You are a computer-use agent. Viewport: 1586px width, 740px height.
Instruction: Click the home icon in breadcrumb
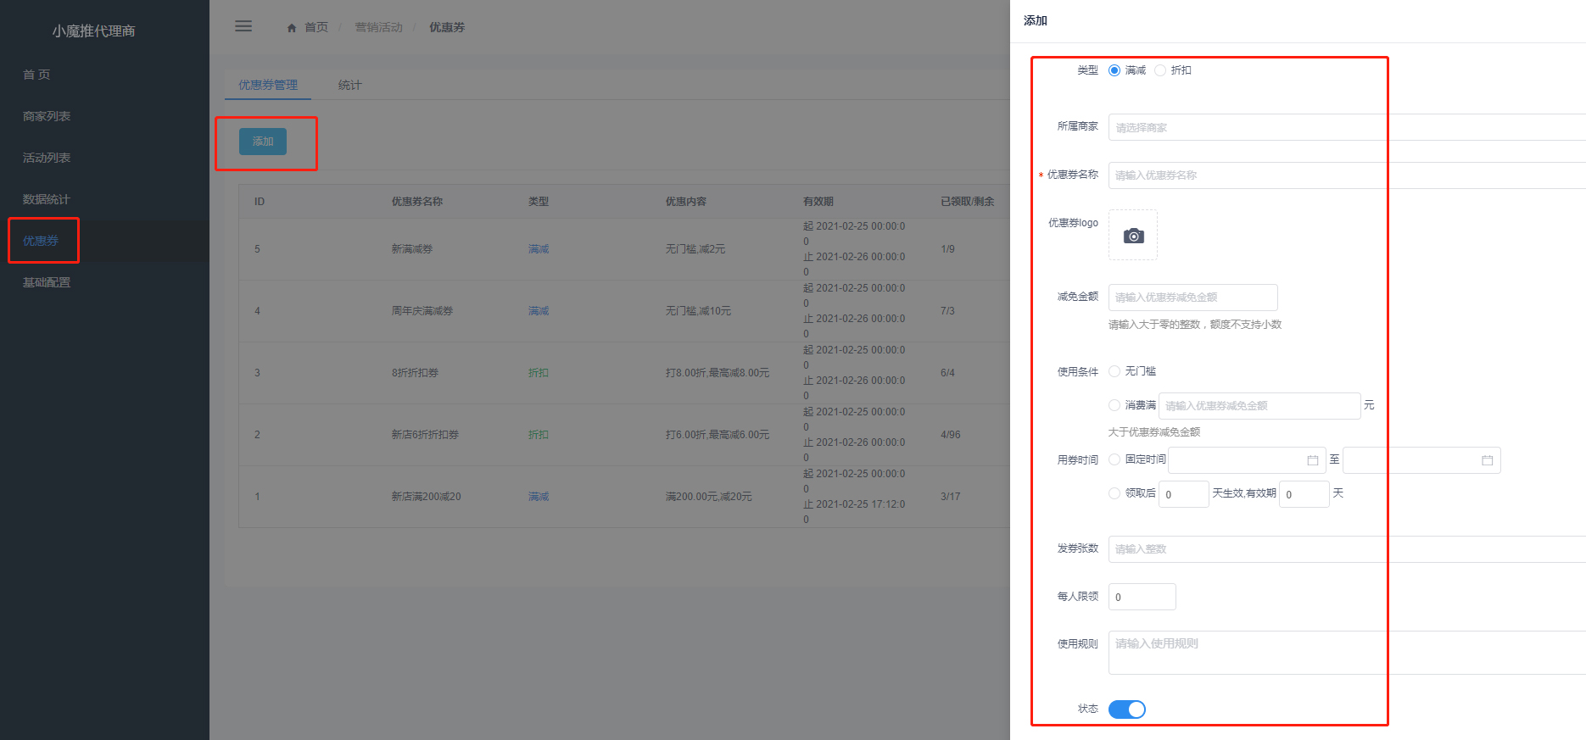[292, 28]
